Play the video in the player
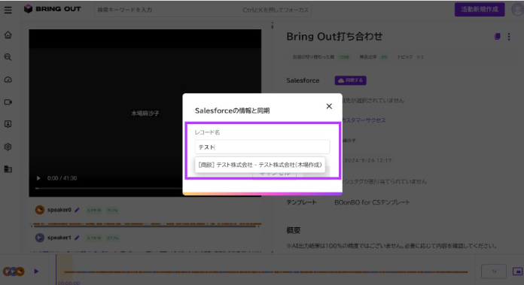Screen dimensions: 524x285 [38, 178]
